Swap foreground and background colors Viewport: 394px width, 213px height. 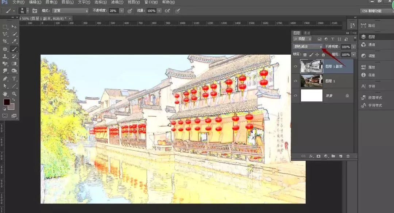pyautogui.click(x=13, y=100)
